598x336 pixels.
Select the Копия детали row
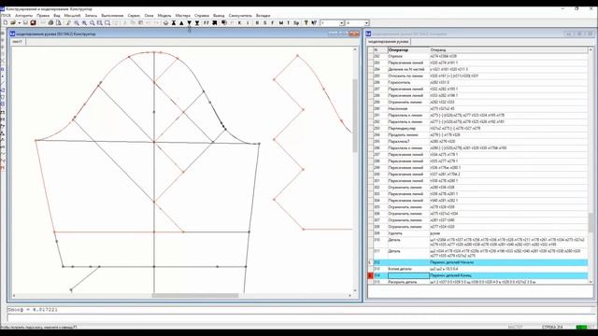tap(479, 269)
